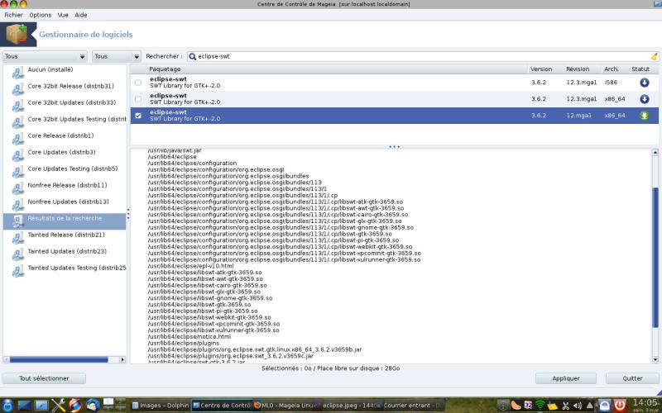The height and width of the screenshot is (413, 662).
Task: Check the eclipse-swt i586 package checkbox
Action: point(138,83)
